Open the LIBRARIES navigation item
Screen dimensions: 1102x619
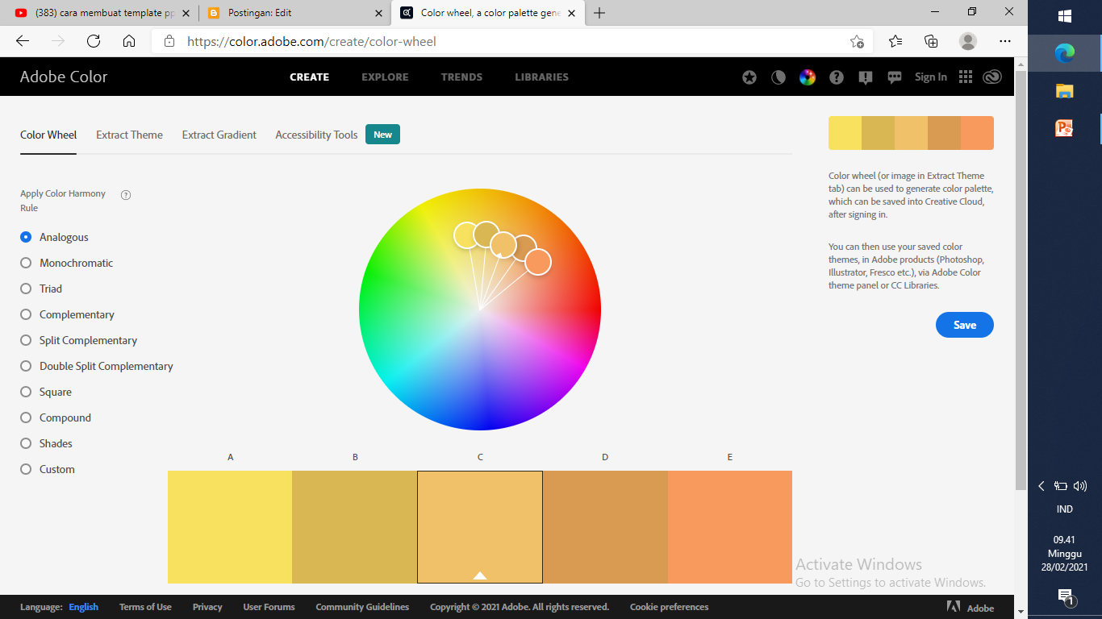pyautogui.click(x=541, y=77)
